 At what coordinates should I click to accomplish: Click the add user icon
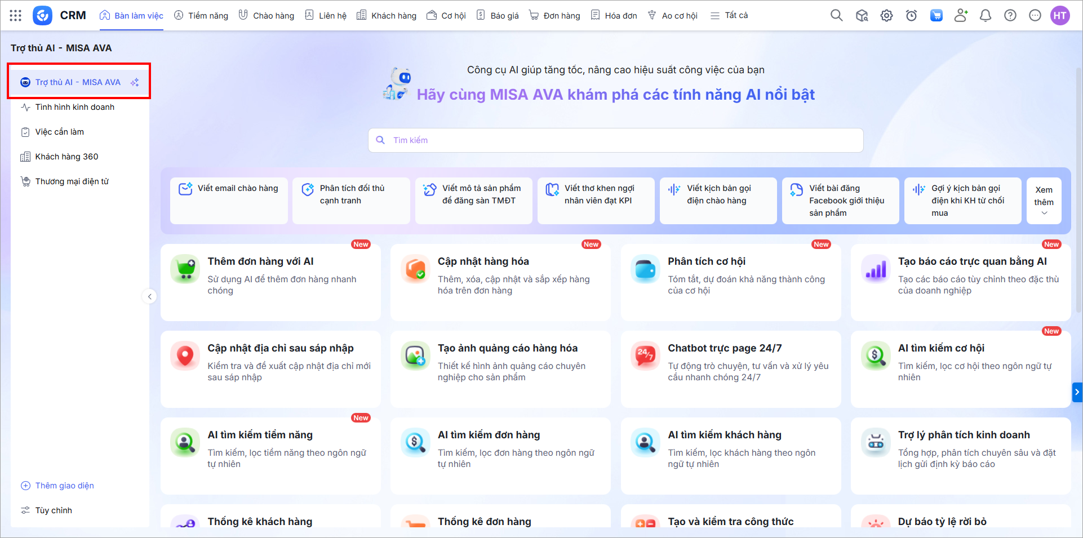(961, 16)
